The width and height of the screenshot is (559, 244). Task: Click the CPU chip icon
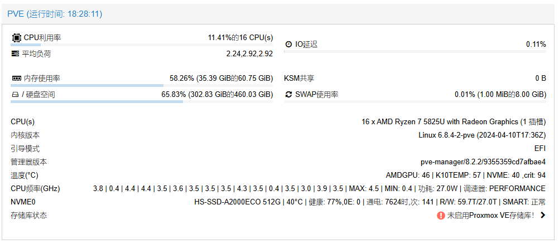pyautogui.click(x=16, y=38)
